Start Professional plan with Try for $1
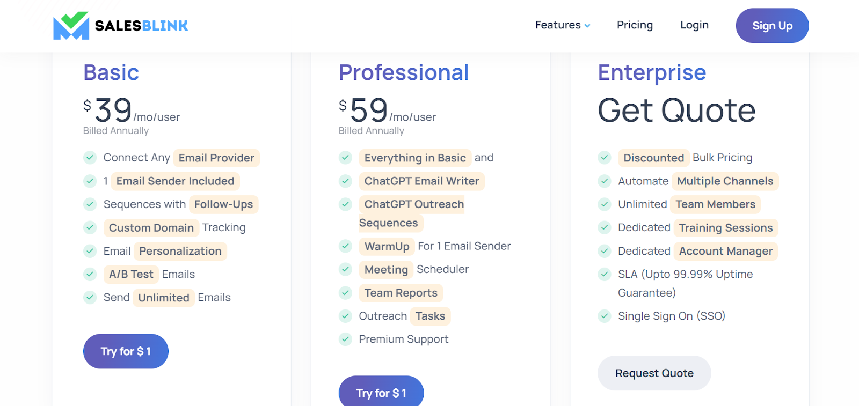 (x=381, y=393)
